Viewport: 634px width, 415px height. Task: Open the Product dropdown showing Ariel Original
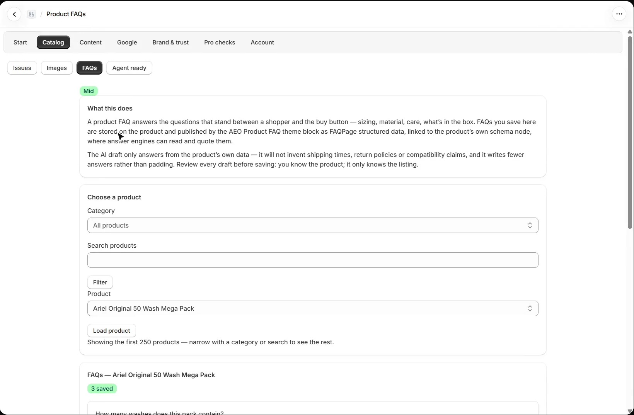pos(313,308)
